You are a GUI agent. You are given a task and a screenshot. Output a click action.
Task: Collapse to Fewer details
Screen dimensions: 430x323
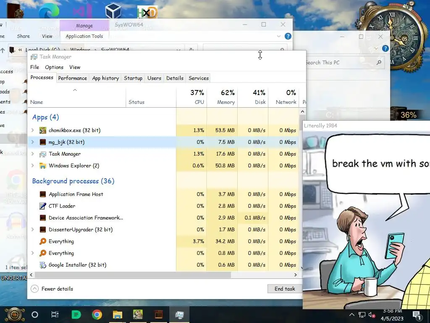point(52,289)
